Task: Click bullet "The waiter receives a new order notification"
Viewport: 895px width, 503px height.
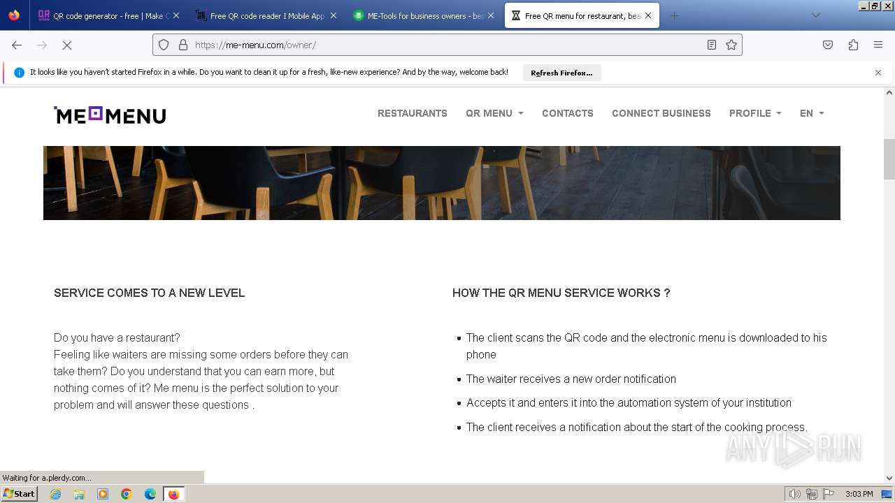Action: (571, 379)
